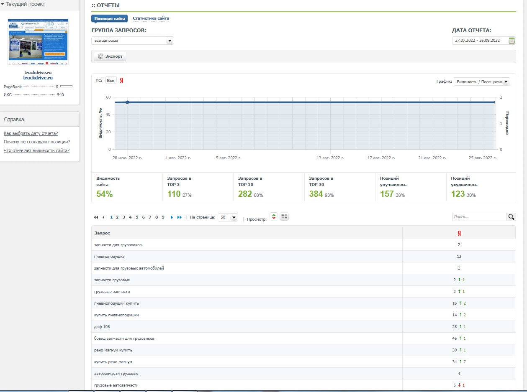This screenshot has height=392, width=527.
Task: Select the Статистика сайта tab
Action: pos(151,18)
